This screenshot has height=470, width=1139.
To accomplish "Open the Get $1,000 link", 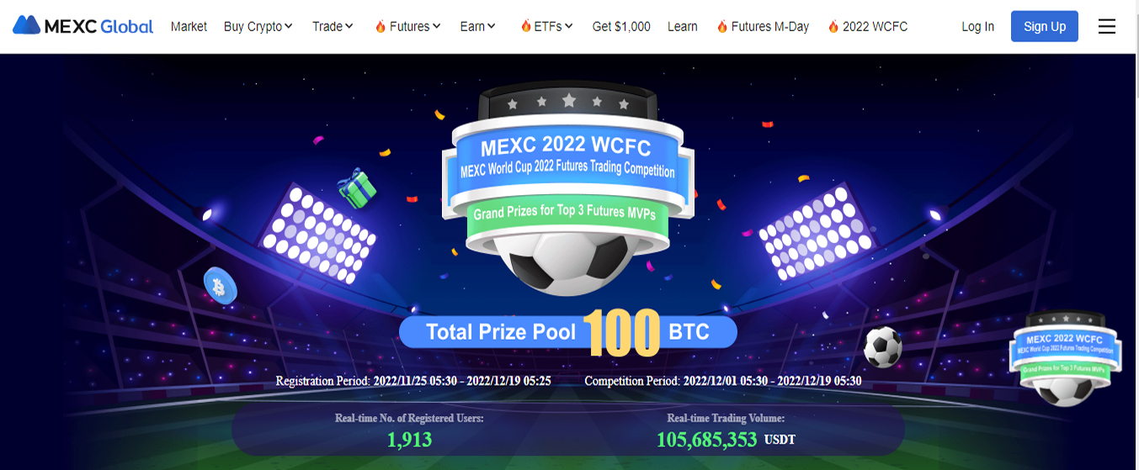I will 621,27.
